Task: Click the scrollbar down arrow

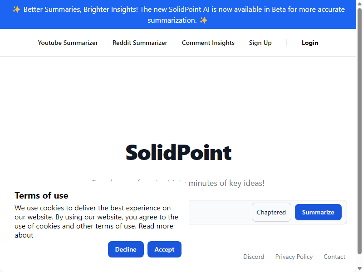Action: 359,268
